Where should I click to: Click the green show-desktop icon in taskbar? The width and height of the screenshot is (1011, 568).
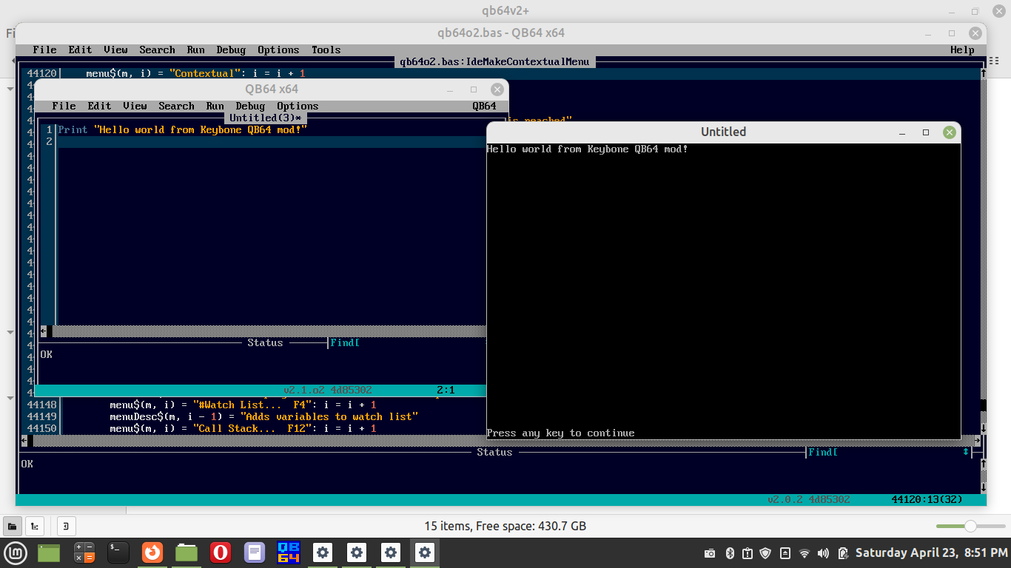click(49, 552)
